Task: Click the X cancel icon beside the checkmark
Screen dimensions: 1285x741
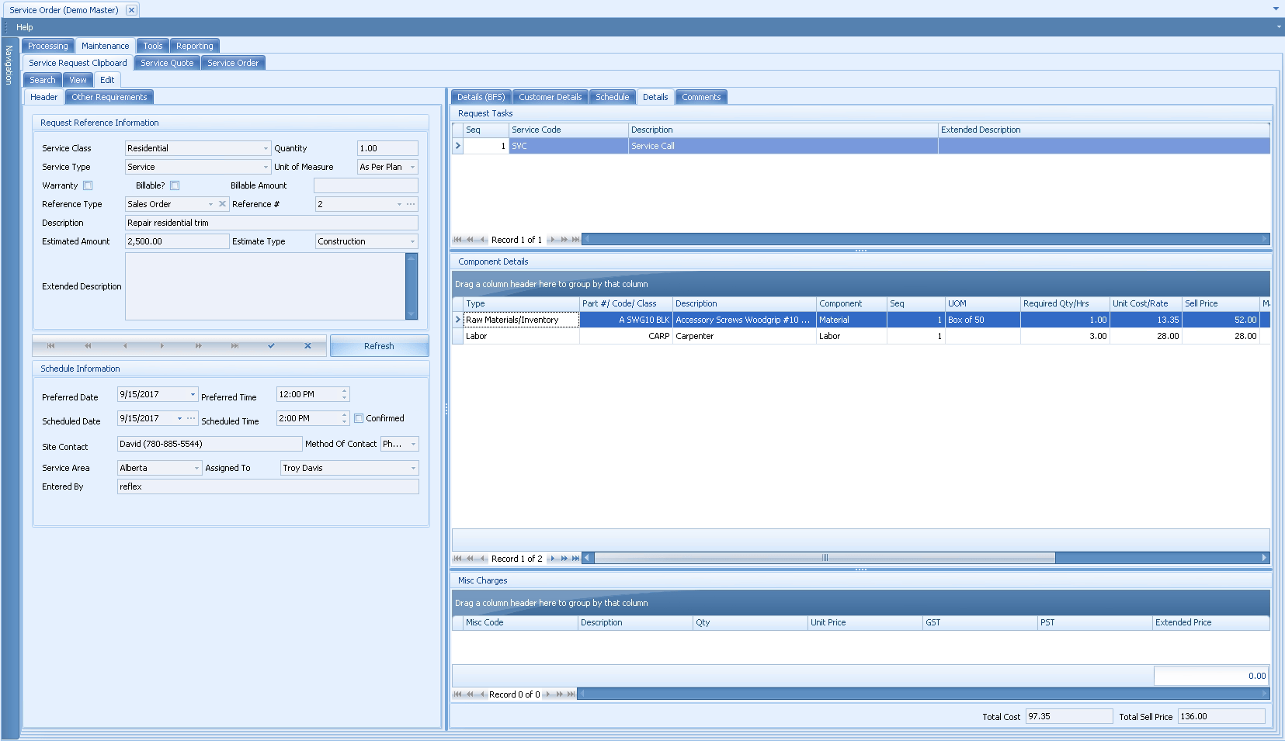Action: [x=307, y=346]
